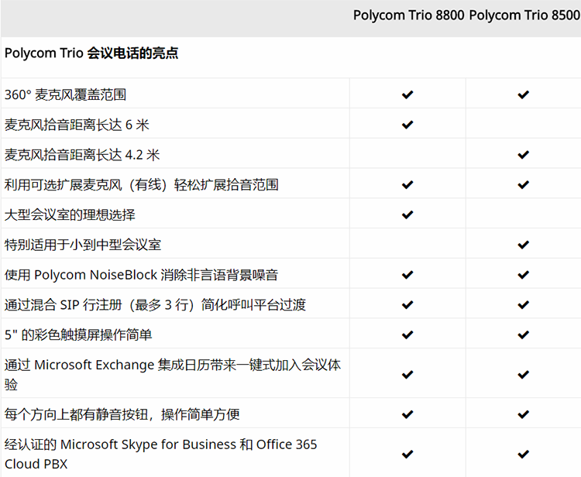Click Trio 8800 checkmark for 静音按钮 row
Viewport: 581px width, 477px height.
pyautogui.click(x=407, y=414)
